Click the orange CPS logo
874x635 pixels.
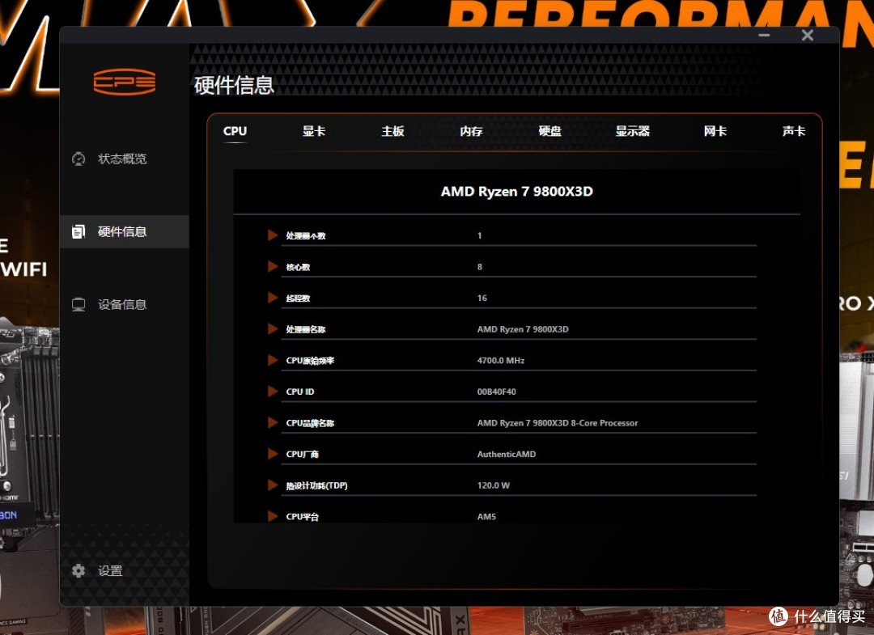(x=125, y=82)
